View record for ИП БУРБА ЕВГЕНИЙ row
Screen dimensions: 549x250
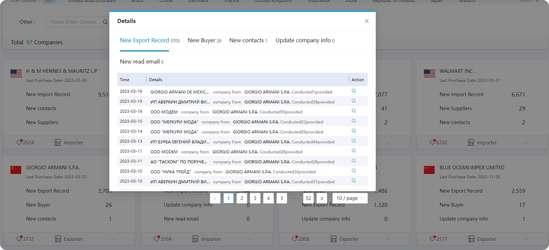354,141
